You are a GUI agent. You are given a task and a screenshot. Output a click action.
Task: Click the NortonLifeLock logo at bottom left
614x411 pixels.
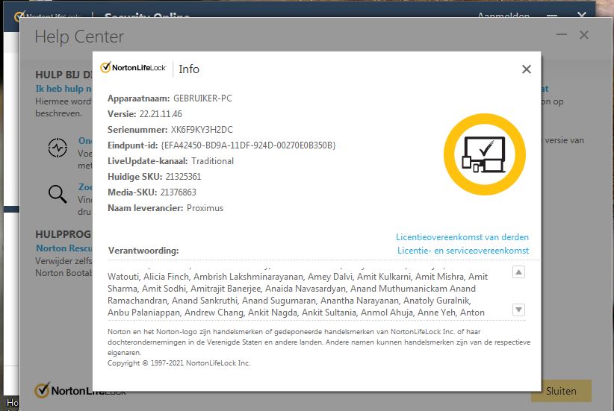[x=79, y=390]
